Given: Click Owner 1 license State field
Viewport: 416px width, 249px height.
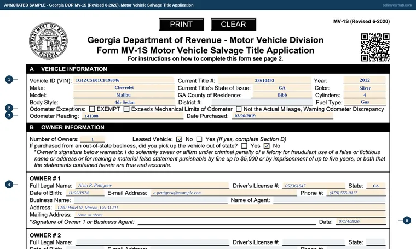Looking at the screenshot, I should pyautogui.click(x=375, y=186).
